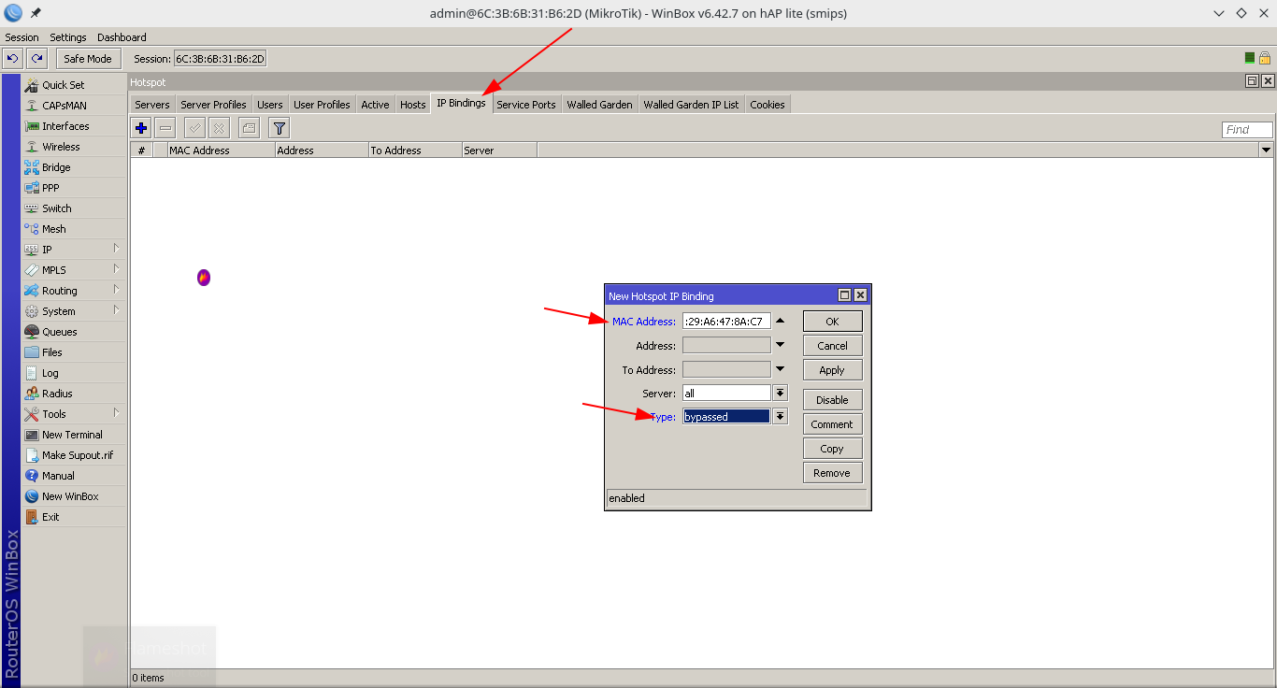
Task: Click Make Supout.rif in sidebar
Action: 74,455
